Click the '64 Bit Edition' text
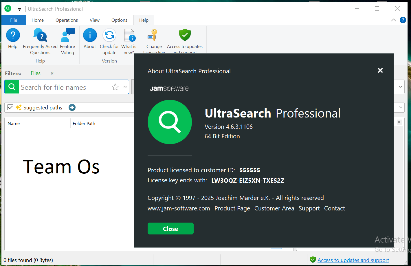411x266 pixels. pyautogui.click(x=222, y=136)
